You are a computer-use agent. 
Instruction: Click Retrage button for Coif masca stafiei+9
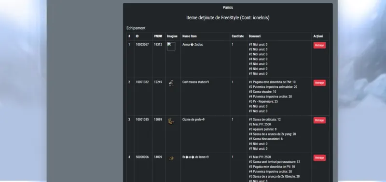coord(319,83)
